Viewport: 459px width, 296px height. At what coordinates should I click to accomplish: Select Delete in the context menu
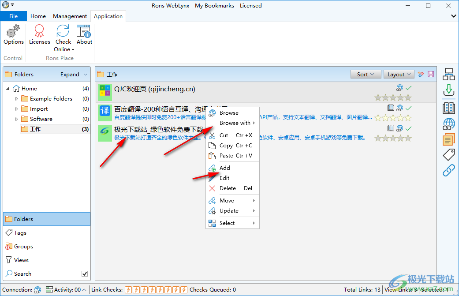click(228, 188)
